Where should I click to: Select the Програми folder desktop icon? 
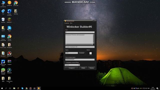click(3, 54)
